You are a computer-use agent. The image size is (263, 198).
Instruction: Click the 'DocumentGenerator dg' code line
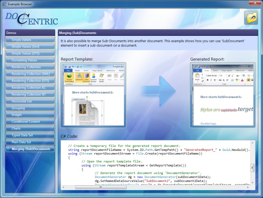pyautogui.click(x=153, y=177)
